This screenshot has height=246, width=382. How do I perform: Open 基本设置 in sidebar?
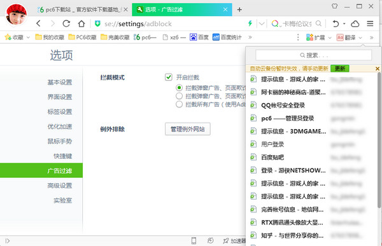(x=60, y=82)
